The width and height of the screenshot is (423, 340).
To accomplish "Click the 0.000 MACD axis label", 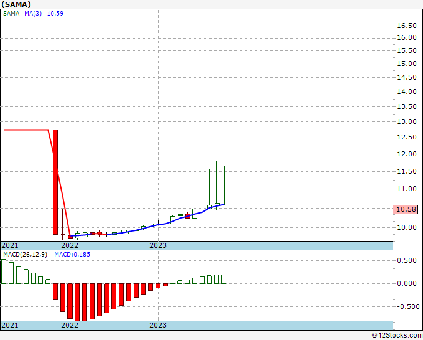I will 407,283.
